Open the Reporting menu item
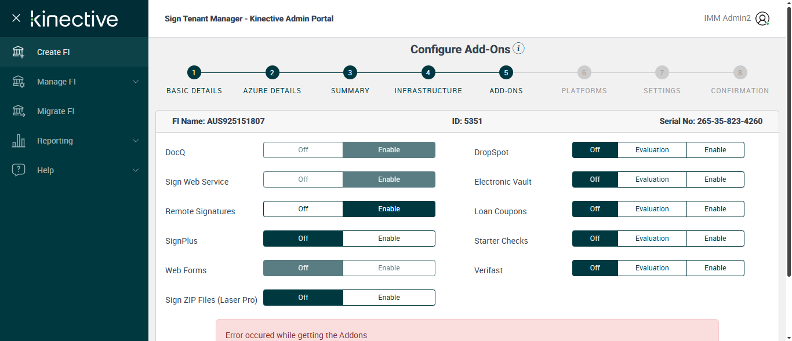 click(x=74, y=141)
